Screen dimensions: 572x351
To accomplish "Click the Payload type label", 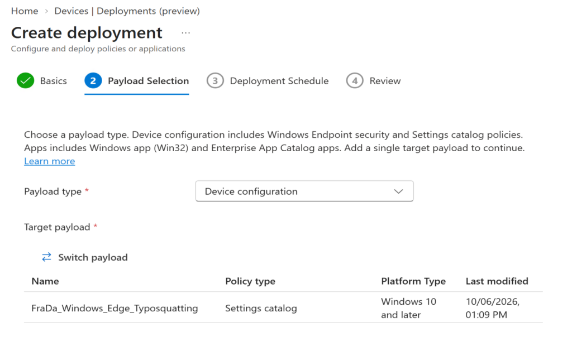I will 53,191.
